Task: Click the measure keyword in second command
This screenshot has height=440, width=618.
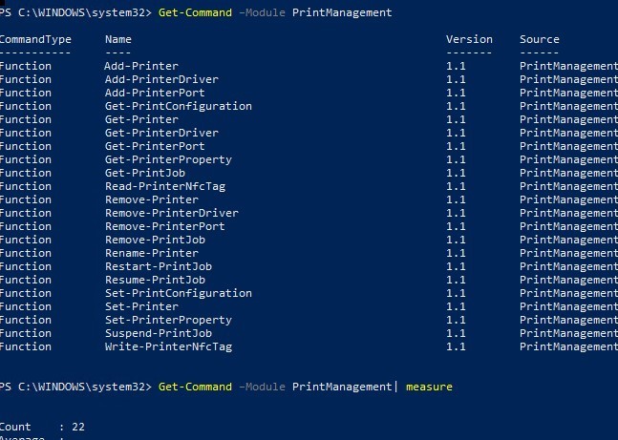Action: [429, 387]
